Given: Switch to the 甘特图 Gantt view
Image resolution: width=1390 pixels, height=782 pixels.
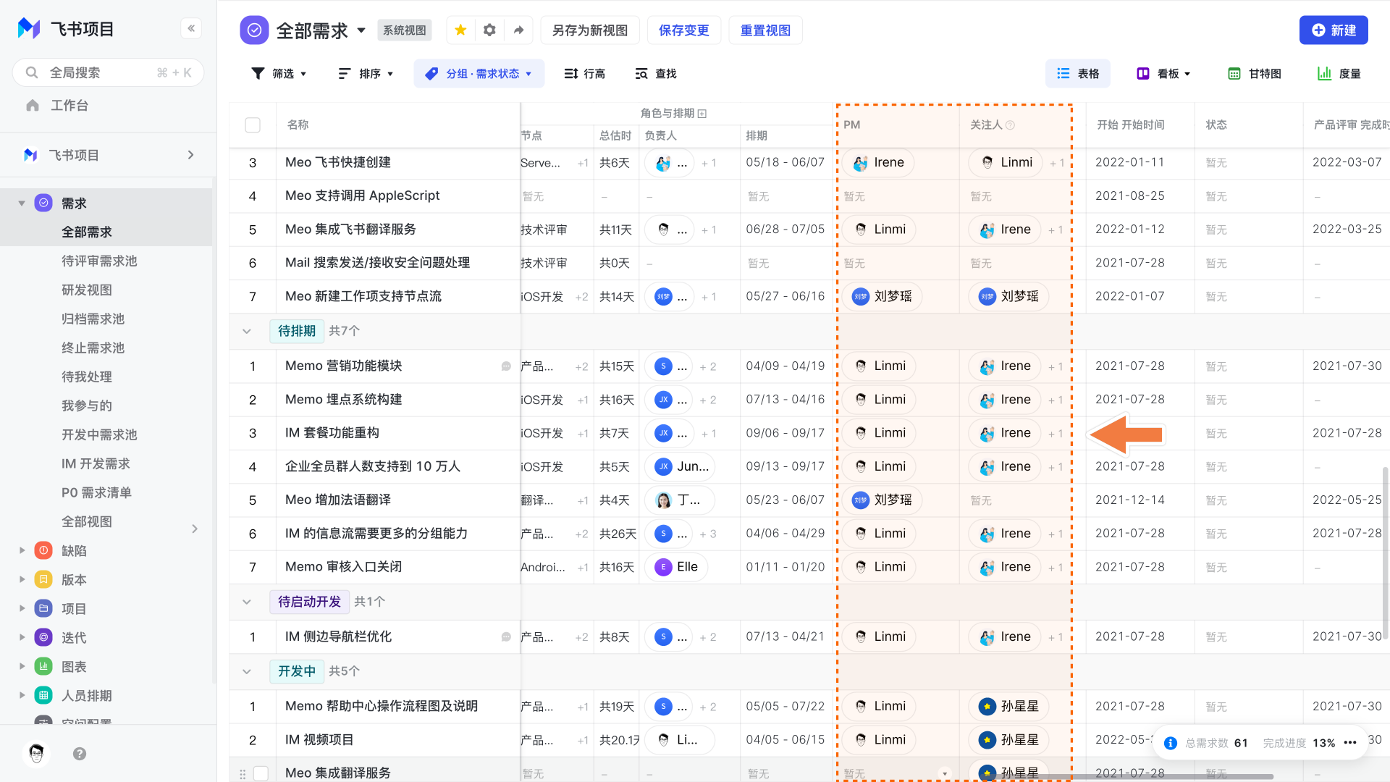Looking at the screenshot, I should pos(1255,74).
